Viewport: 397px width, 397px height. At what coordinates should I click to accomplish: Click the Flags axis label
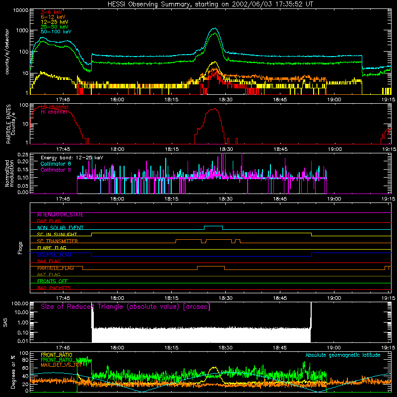(x=20, y=248)
